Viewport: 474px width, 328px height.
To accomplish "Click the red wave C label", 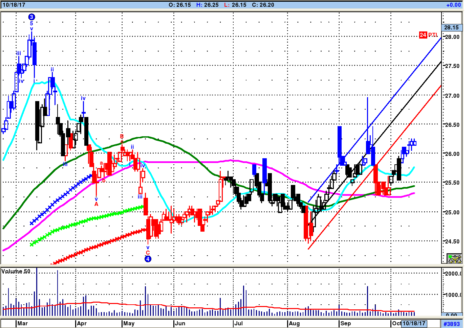I will [x=148, y=253].
